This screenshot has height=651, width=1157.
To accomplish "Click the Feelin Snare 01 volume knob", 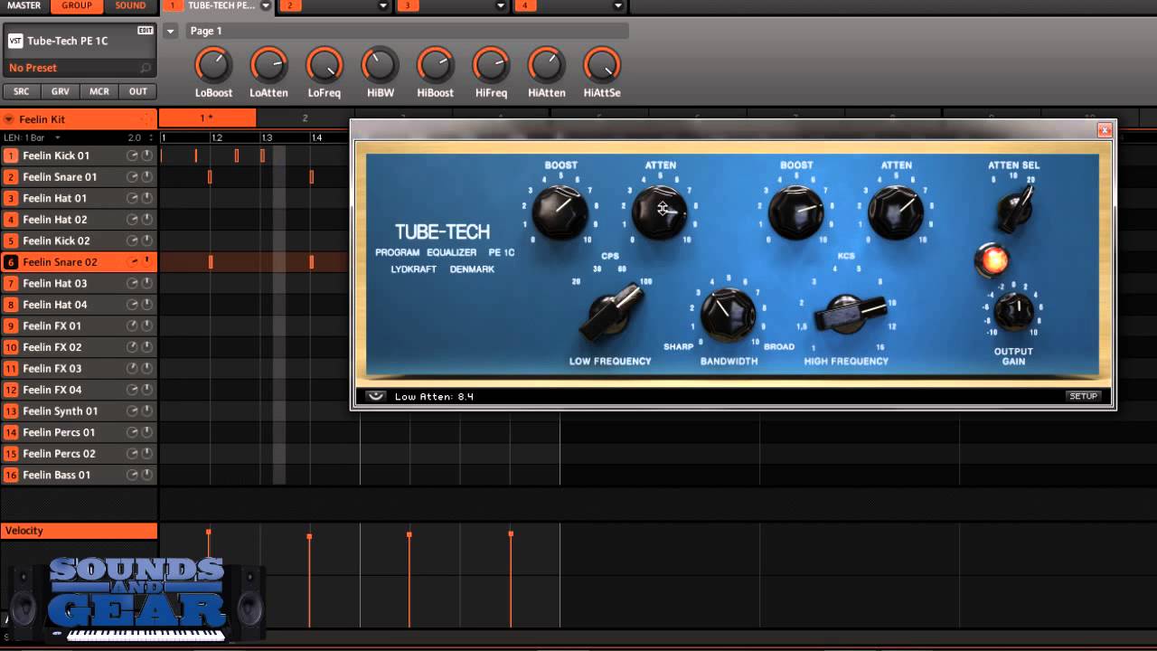I will pyautogui.click(x=133, y=177).
